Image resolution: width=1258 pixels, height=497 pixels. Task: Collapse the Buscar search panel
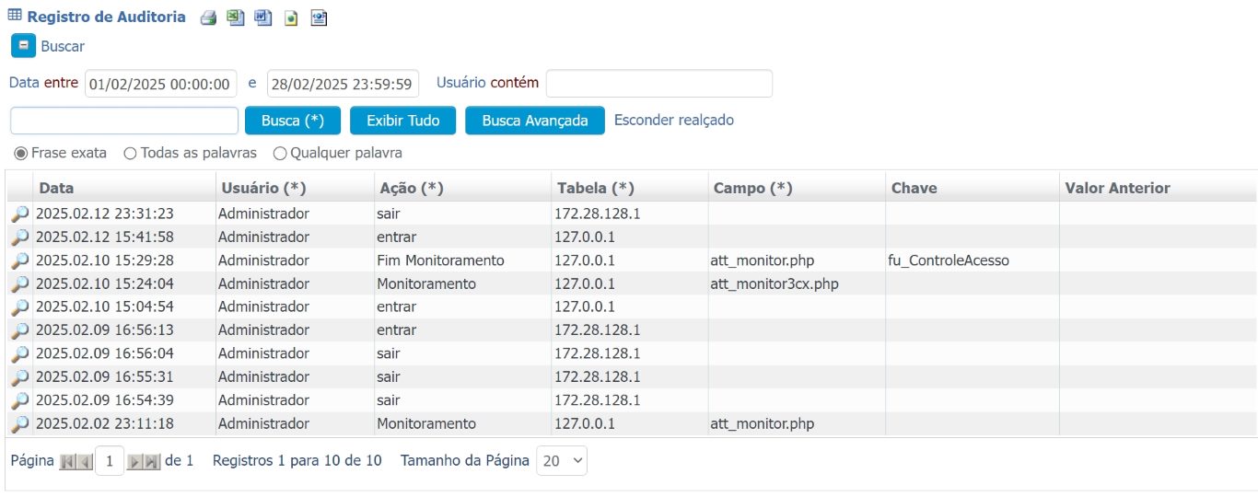click(23, 45)
